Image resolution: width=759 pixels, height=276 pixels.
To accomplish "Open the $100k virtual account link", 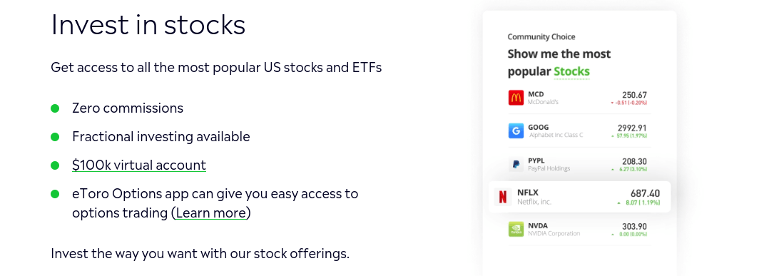I will click(139, 165).
